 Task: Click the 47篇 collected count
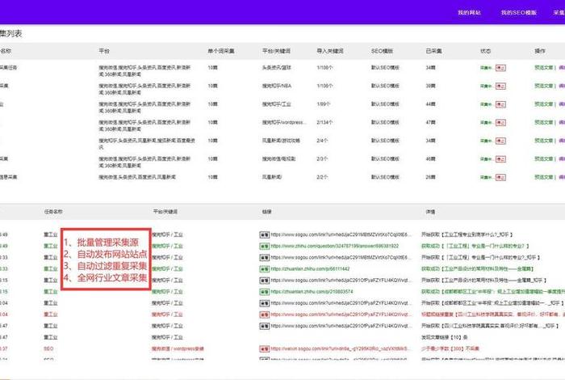(430, 122)
